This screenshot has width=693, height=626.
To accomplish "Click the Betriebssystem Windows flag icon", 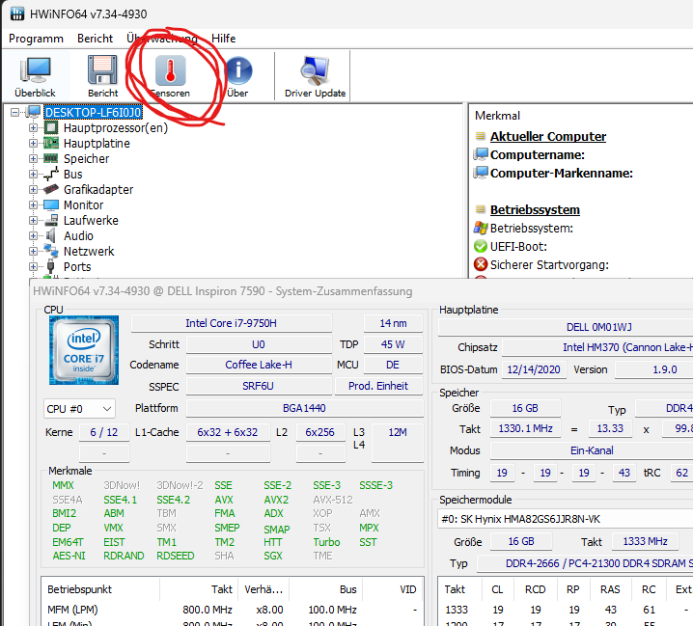I will pyautogui.click(x=481, y=228).
